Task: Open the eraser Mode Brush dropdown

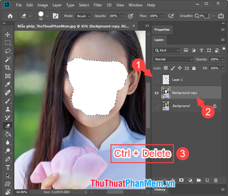Action: (x=83, y=16)
